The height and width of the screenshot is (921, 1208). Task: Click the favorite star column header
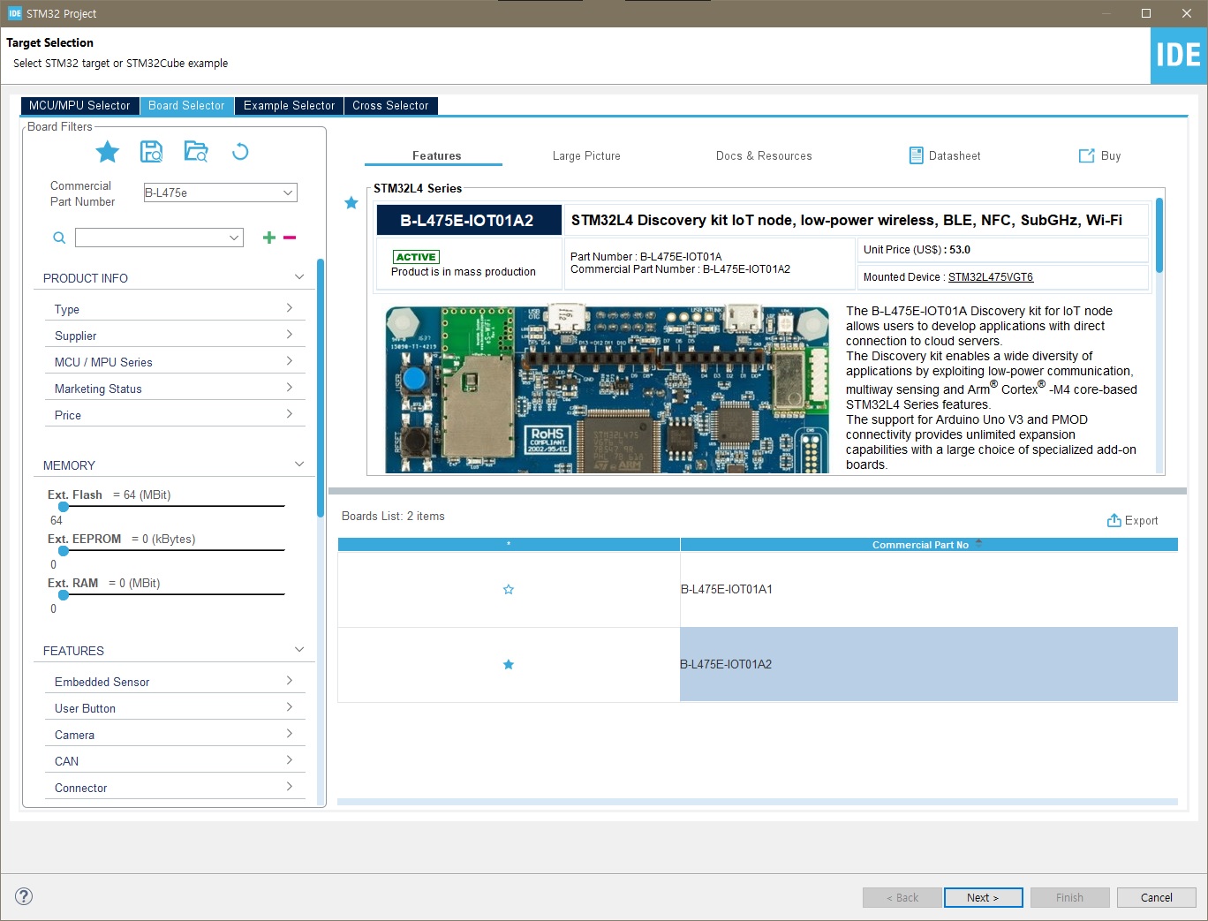coord(509,545)
